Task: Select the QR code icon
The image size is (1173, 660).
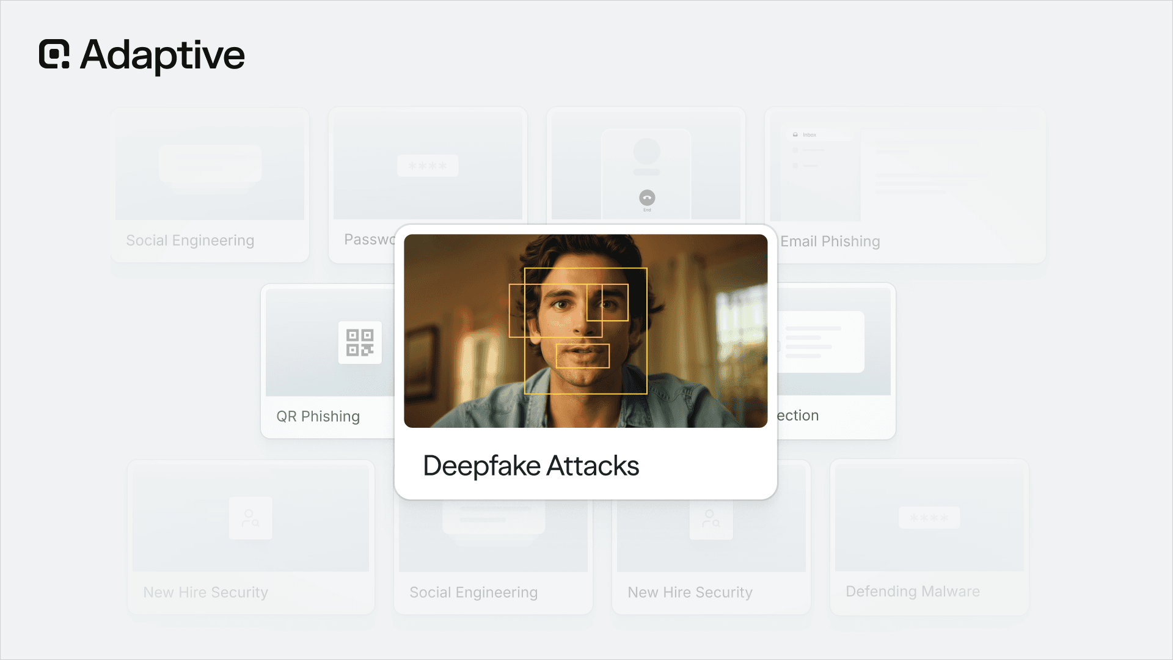Action: pos(360,343)
